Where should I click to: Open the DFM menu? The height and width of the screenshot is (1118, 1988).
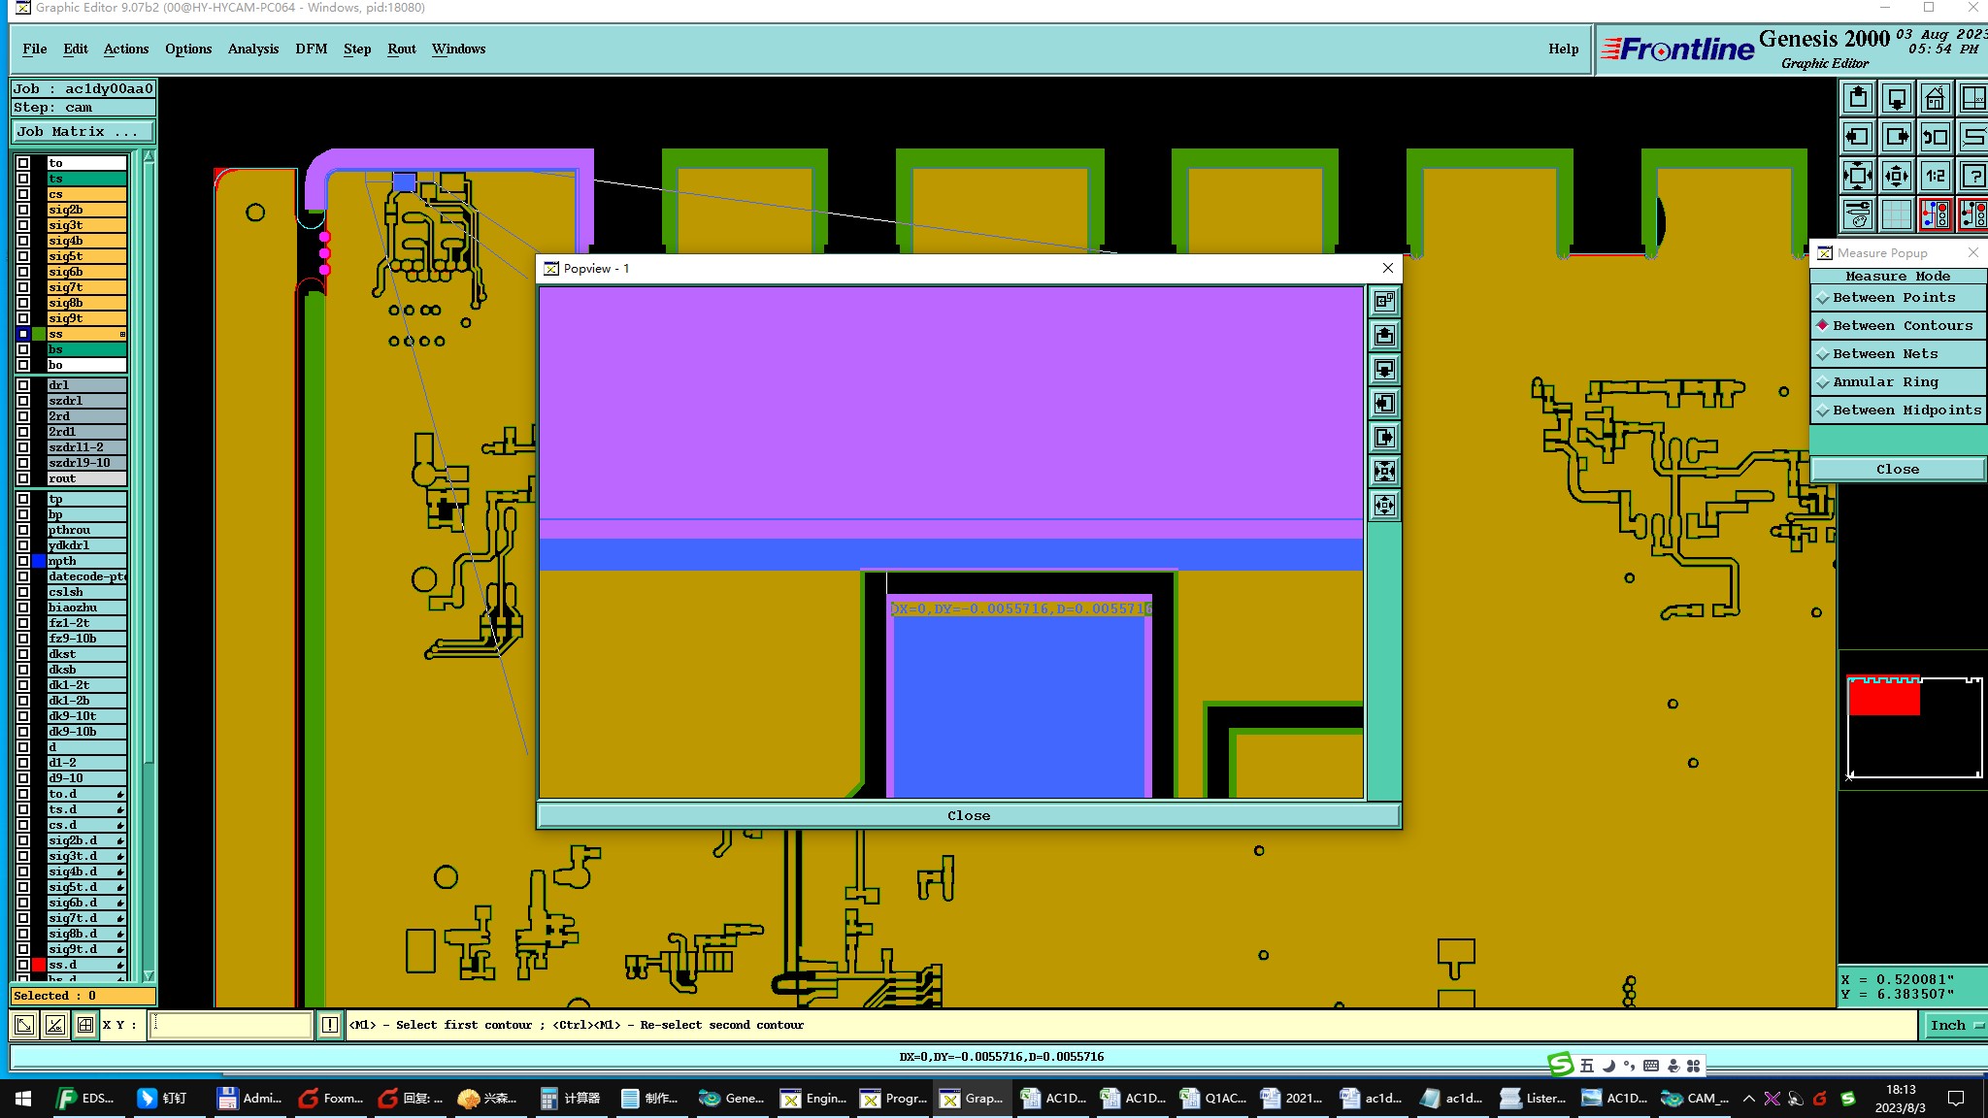pos(311,49)
